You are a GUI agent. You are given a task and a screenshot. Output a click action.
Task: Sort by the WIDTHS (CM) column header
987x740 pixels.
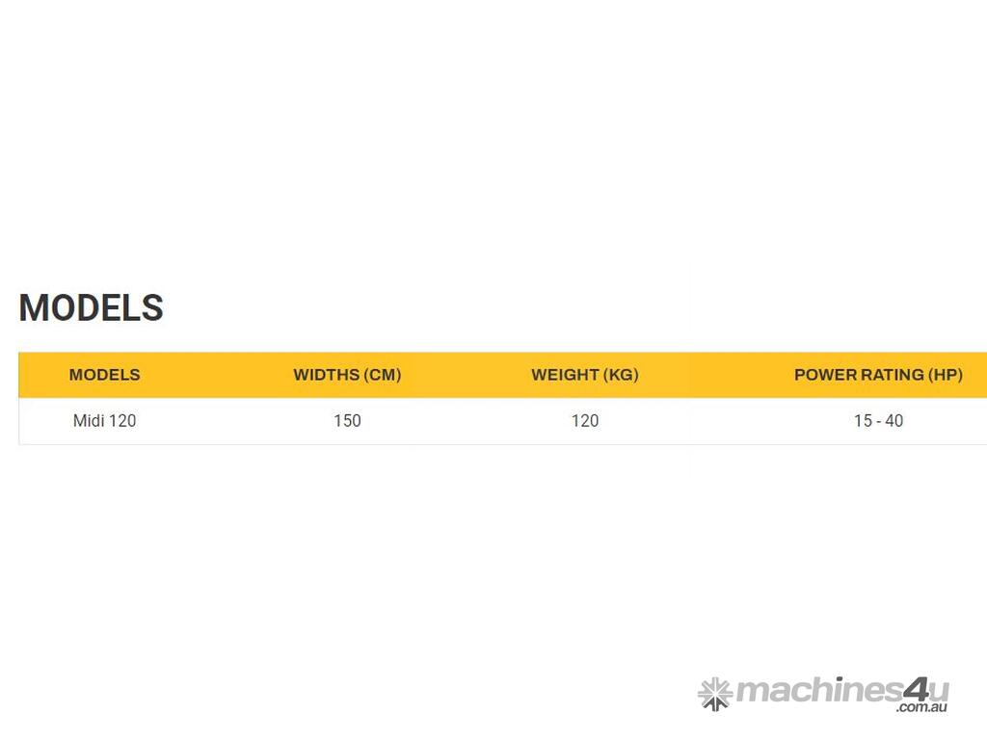pos(347,375)
